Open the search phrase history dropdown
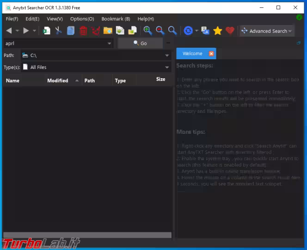Screen dimensions: 307x250 pos(110,44)
